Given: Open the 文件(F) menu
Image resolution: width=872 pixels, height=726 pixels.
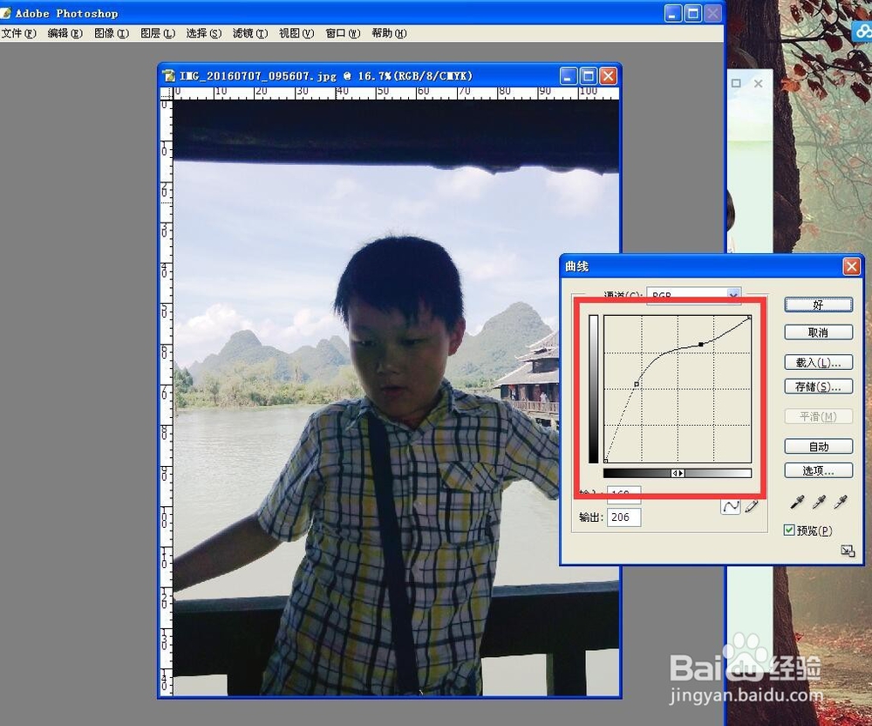Looking at the screenshot, I should (x=18, y=33).
